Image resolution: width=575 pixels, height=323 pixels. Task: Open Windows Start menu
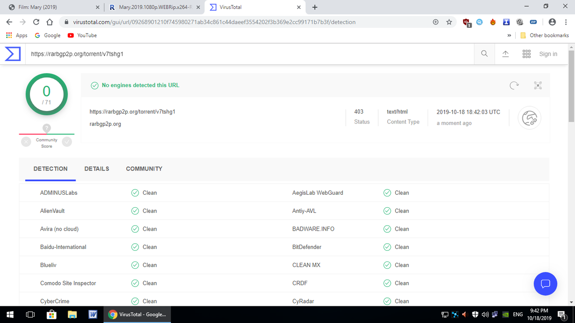point(10,314)
